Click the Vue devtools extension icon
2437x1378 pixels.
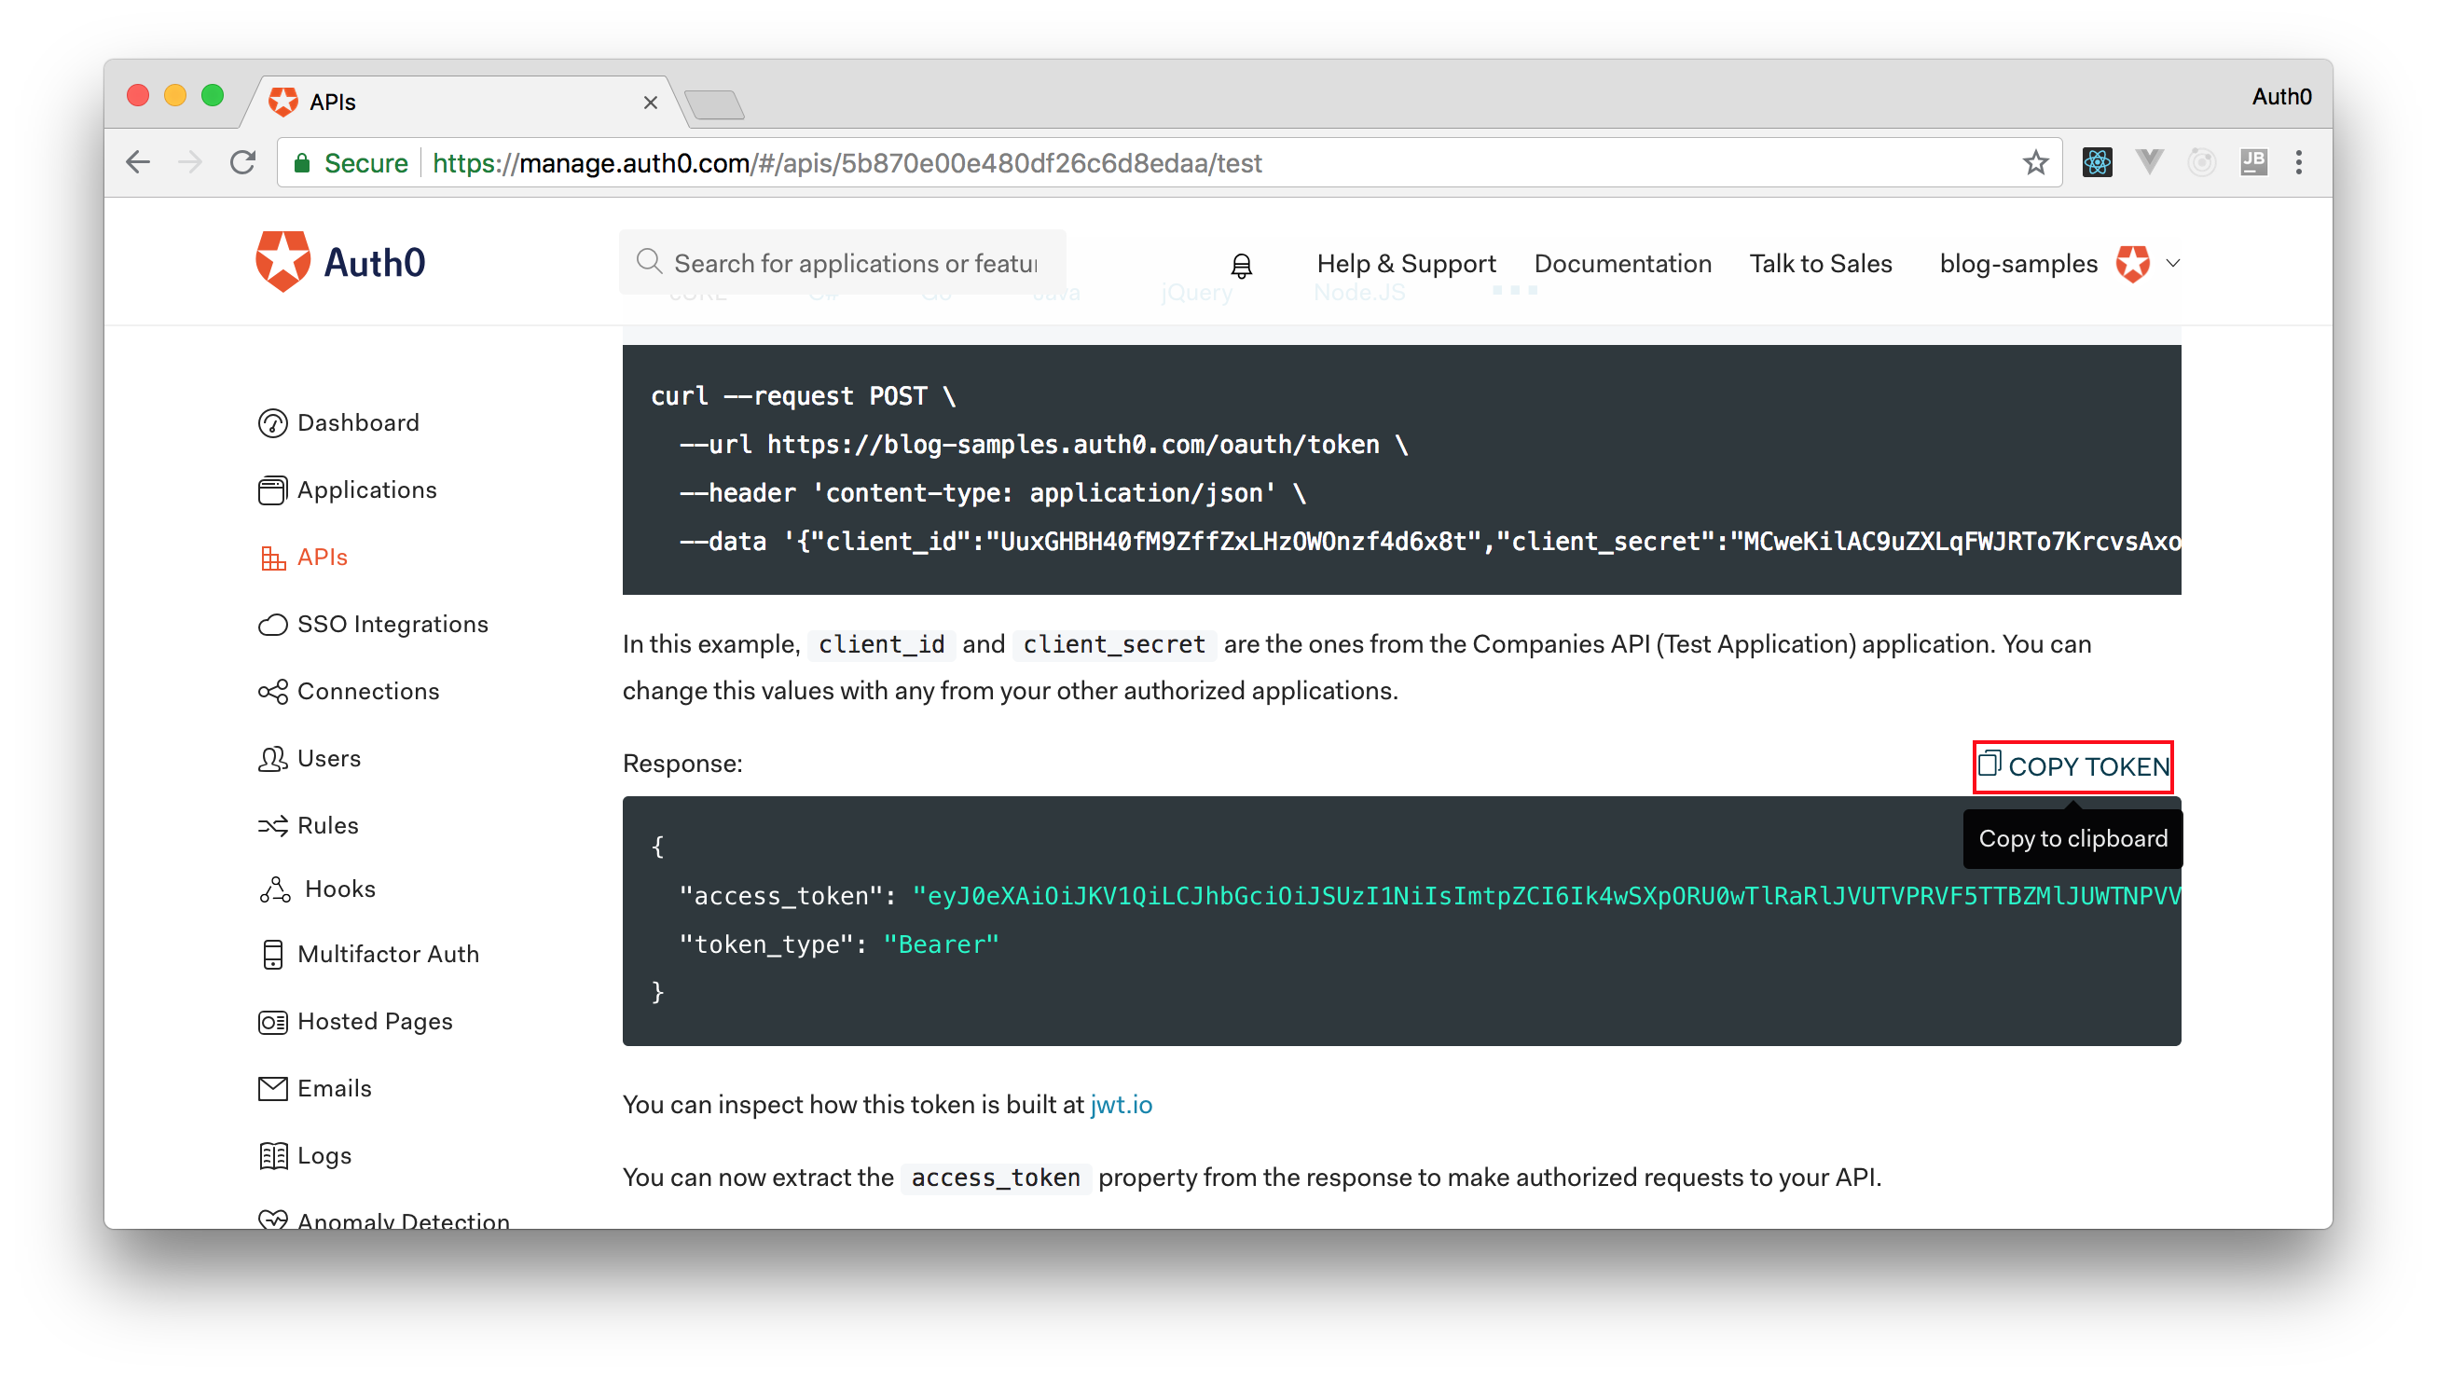pos(2148,163)
